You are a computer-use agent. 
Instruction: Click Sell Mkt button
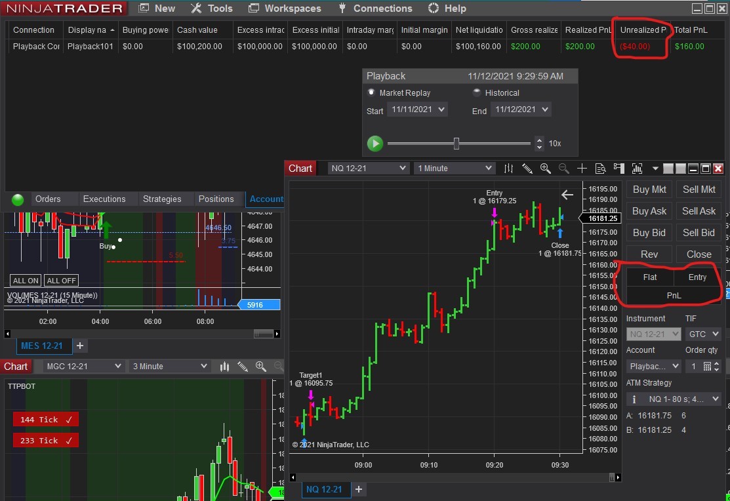click(x=699, y=190)
